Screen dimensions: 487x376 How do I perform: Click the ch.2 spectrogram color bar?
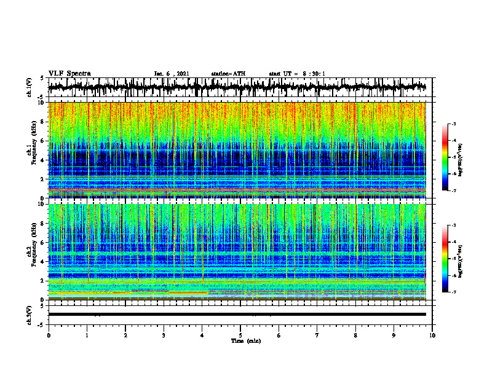(x=445, y=259)
